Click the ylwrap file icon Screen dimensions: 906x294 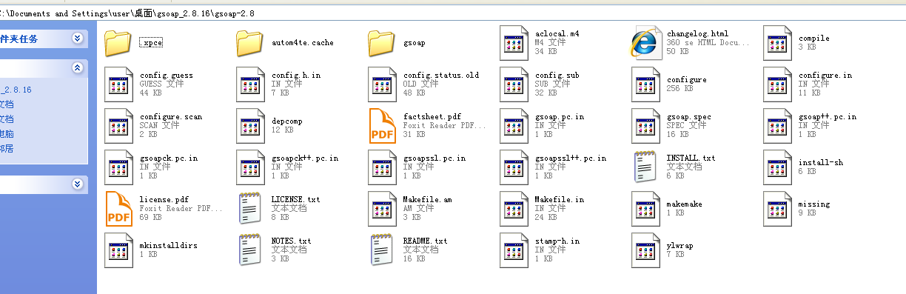[x=645, y=250]
